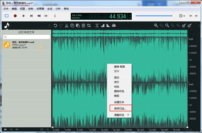The height and width of the screenshot is (133, 202).
Task: Delete selection with trash can icon
Action: pos(83,26)
